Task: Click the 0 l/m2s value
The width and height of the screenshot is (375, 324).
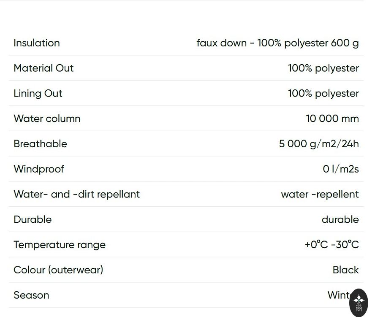Action: 340,169
